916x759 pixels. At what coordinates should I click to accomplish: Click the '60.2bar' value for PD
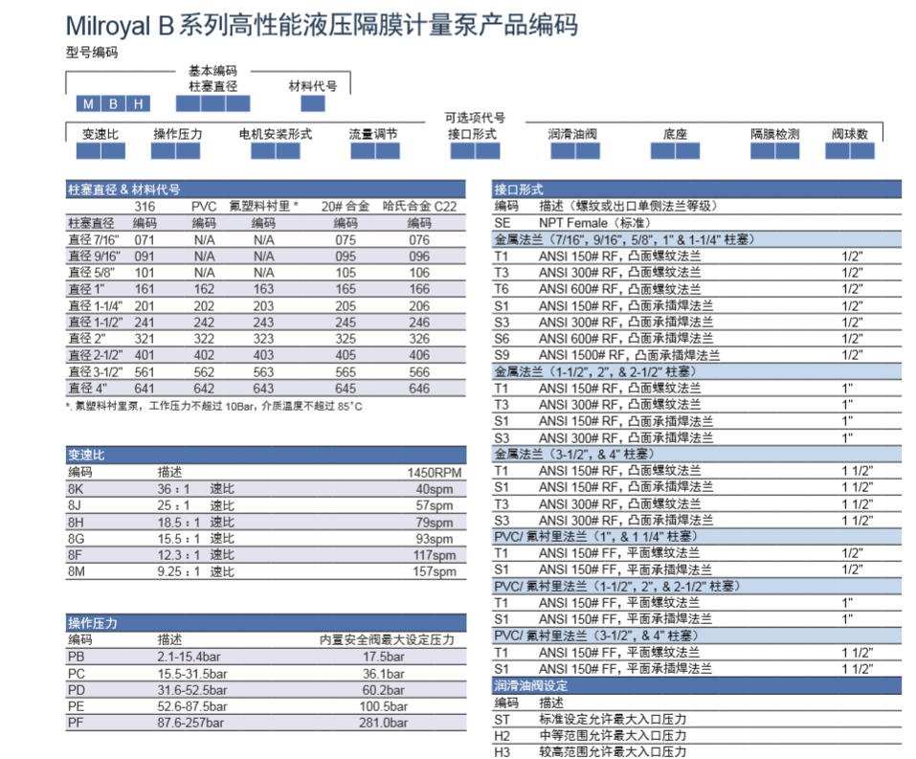pos(383,690)
